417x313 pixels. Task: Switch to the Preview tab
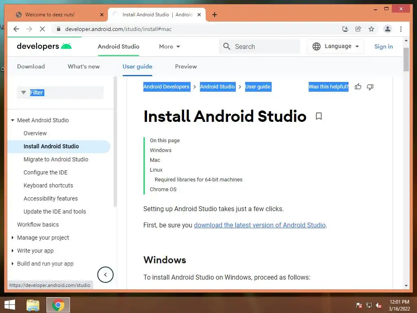[186, 66]
